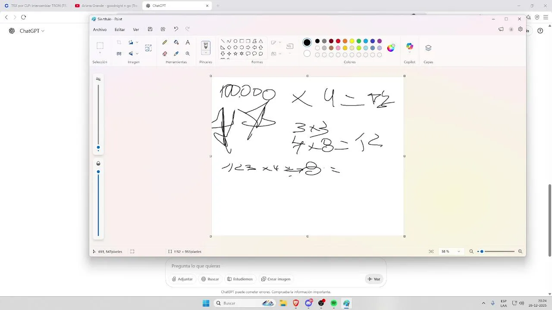Expand the shape outline dropdown
The width and height of the screenshot is (552, 310).
coord(280,42)
